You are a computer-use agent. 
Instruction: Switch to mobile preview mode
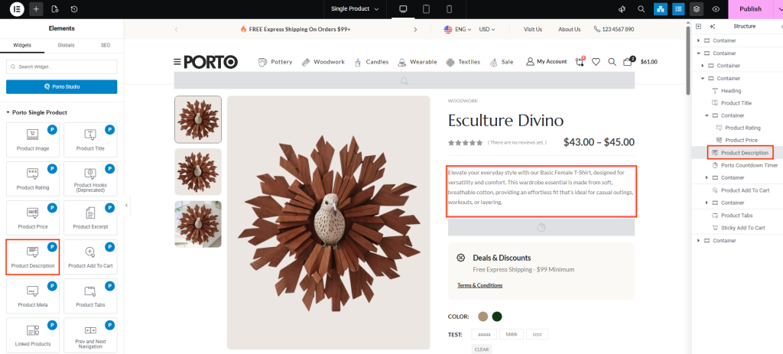(x=449, y=9)
